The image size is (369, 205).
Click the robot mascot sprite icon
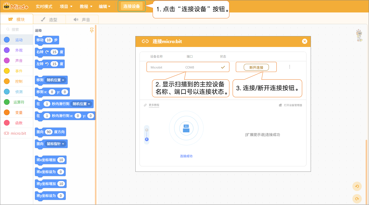tap(359, 35)
